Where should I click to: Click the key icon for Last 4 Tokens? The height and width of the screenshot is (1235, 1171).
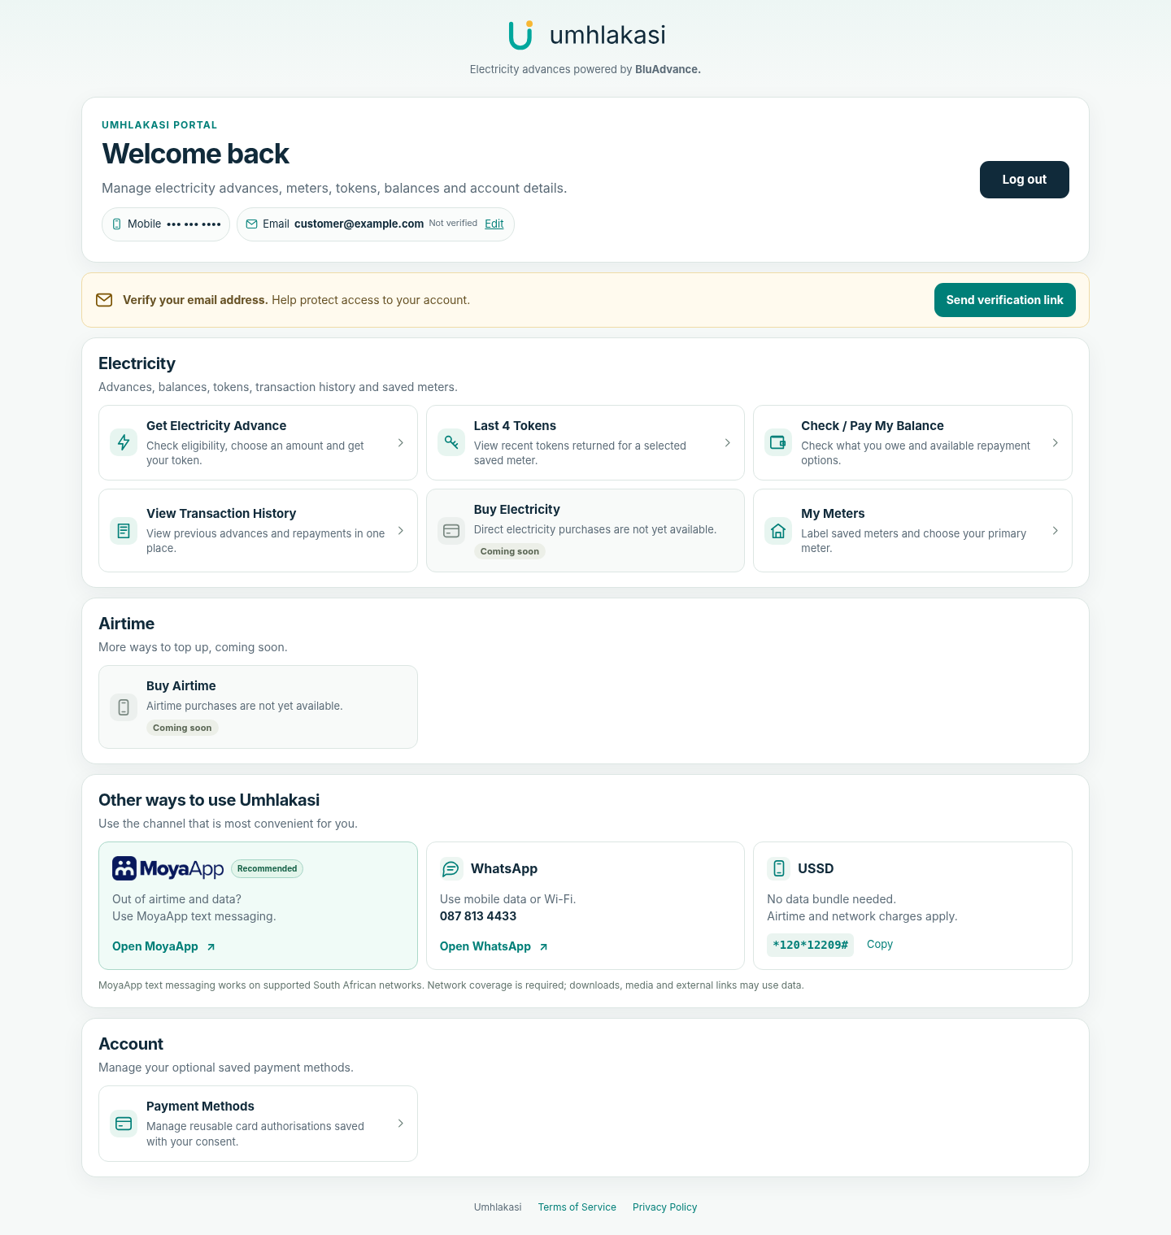[x=451, y=442]
